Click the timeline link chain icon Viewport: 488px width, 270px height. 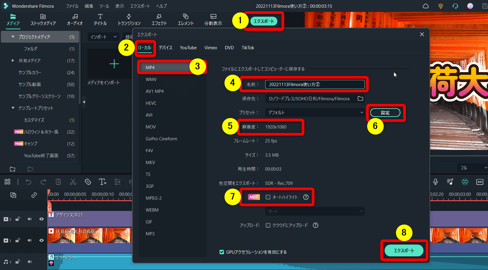(x=34, y=195)
